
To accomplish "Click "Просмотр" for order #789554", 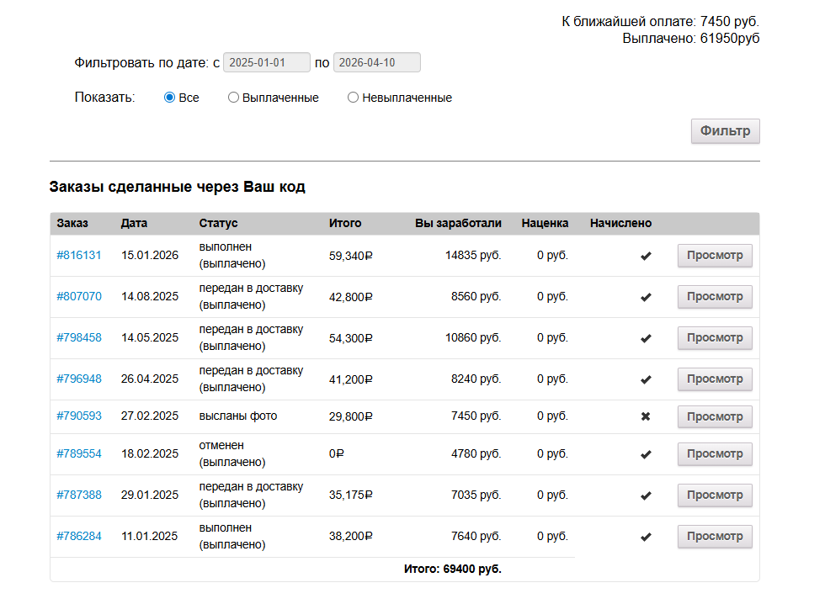I will point(715,454).
